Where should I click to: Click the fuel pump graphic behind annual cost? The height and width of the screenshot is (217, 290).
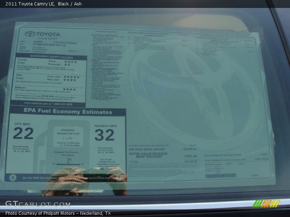[x=69, y=145]
